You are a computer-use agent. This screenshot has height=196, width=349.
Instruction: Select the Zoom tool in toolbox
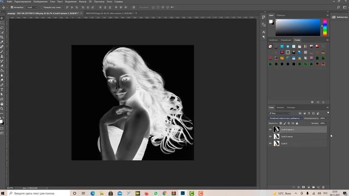tap(2, 108)
